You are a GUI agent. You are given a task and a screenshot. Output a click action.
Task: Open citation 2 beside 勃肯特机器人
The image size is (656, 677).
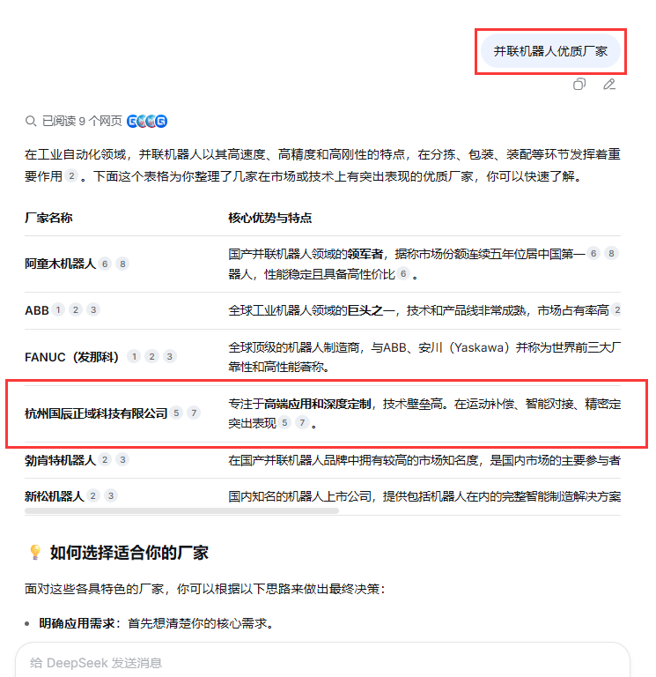105,460
